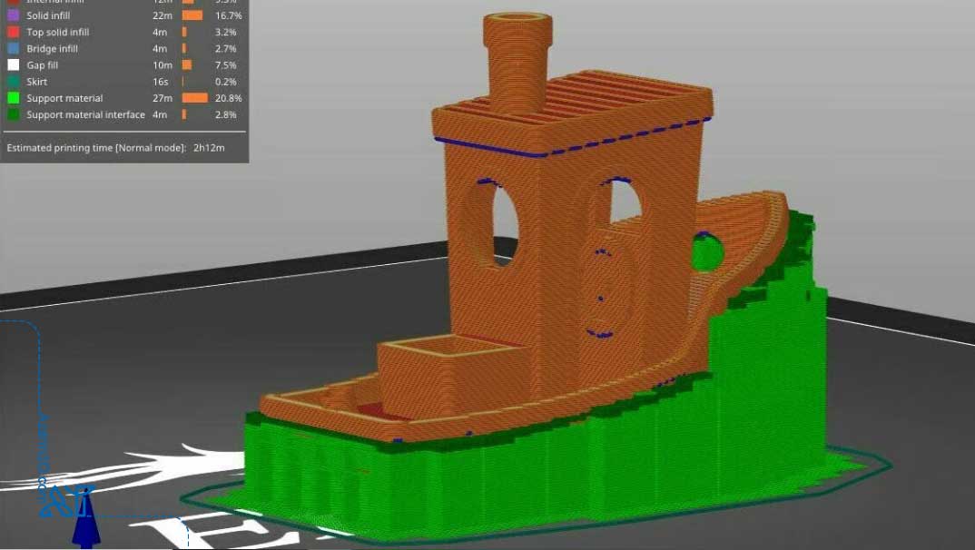Click the white Gap fill color swatch
The height and width of the screenshot is (550, 975).
(x=13, y=65)
